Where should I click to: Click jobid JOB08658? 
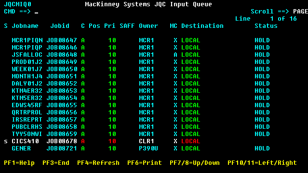point(62,127)
